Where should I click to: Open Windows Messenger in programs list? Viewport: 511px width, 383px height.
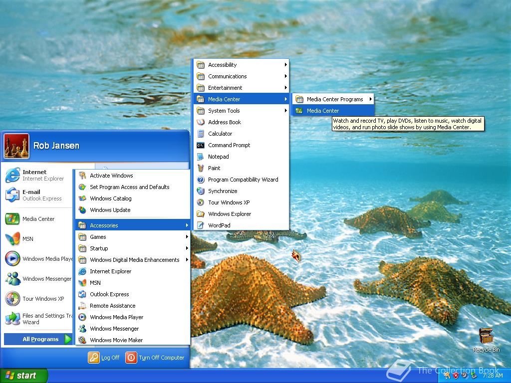pyautogui.click(x=133, y=329)
